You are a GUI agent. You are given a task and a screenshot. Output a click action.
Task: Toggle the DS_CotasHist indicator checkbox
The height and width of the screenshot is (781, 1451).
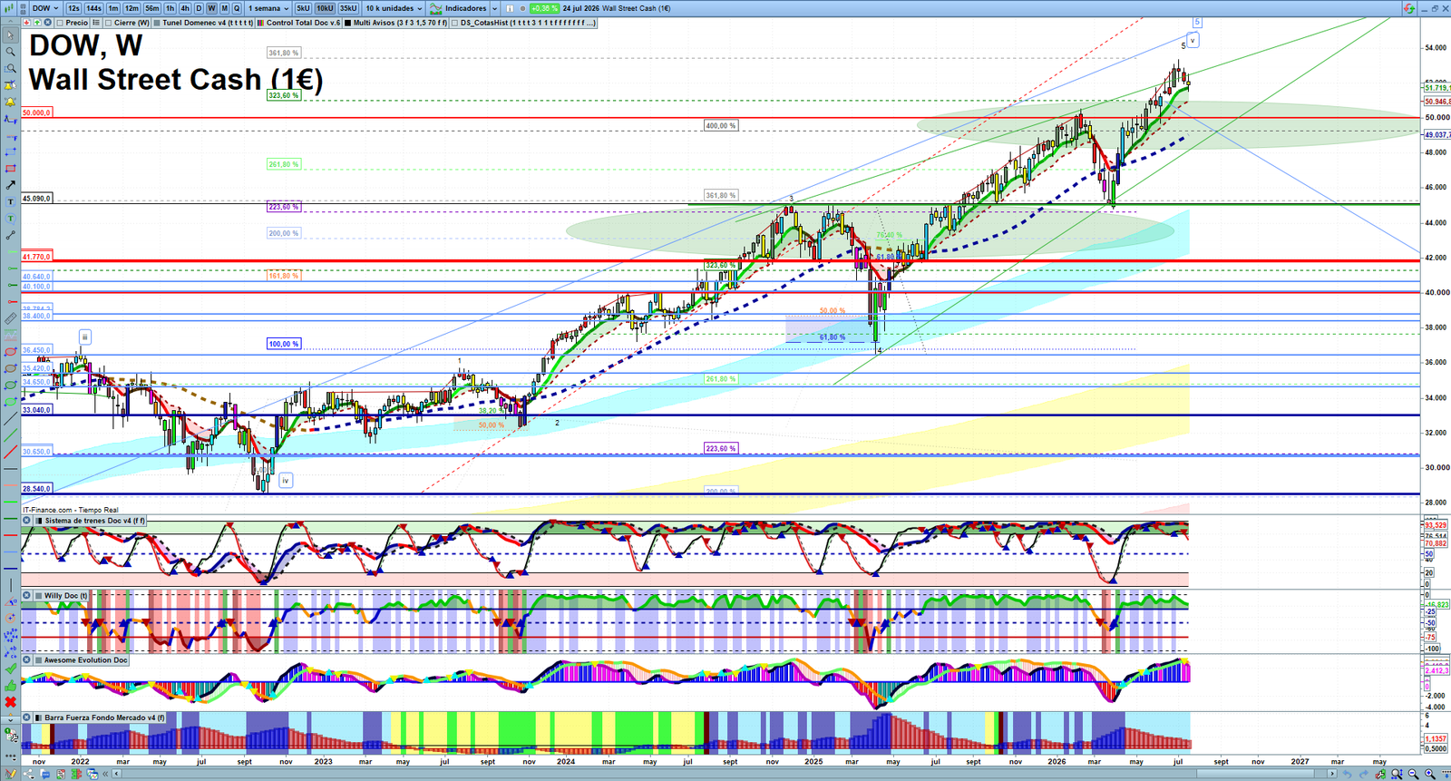454,23
